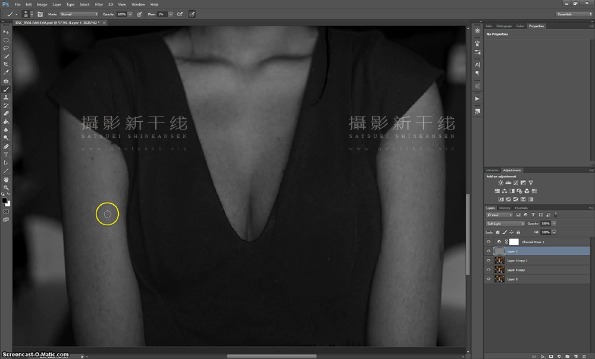Open the layer Opacity dropdown arrow

pyautogui.click(x=554, y=223)
